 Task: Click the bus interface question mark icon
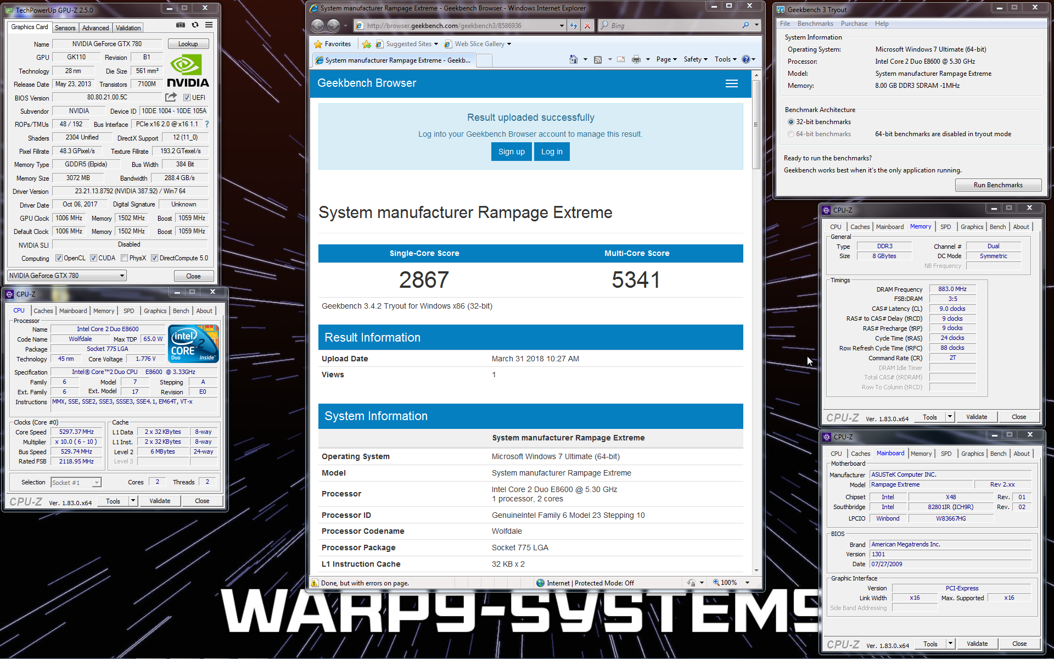pyautogui.click(x=207, y=124)
